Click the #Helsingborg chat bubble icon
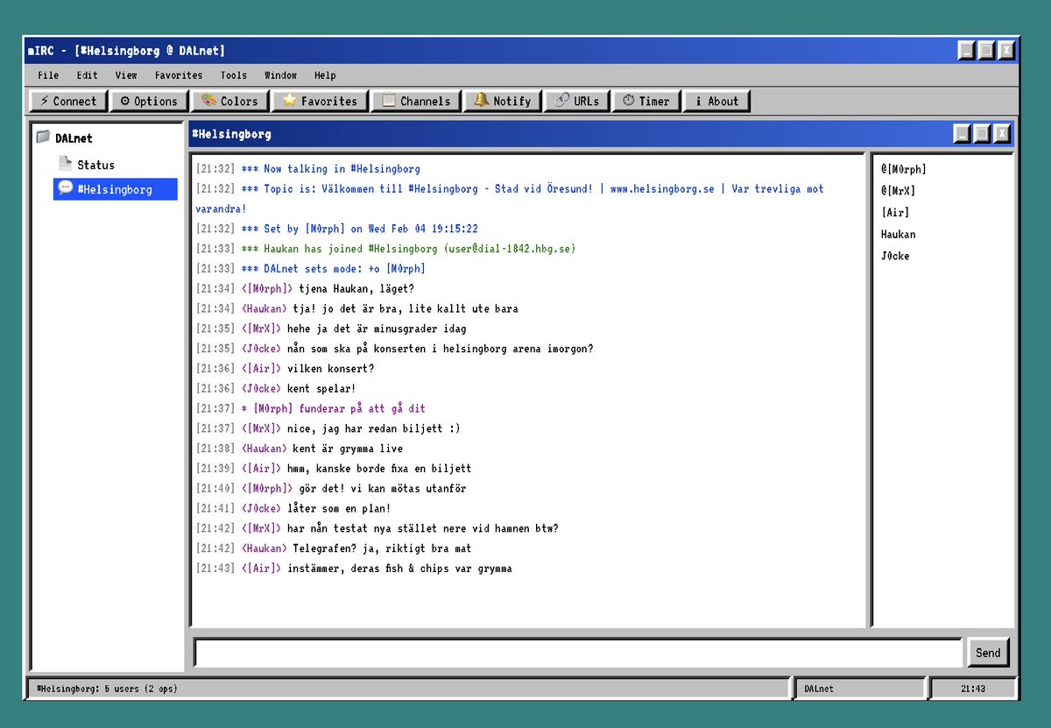This screenshot has height=728, width=1051. click(65, 188)
